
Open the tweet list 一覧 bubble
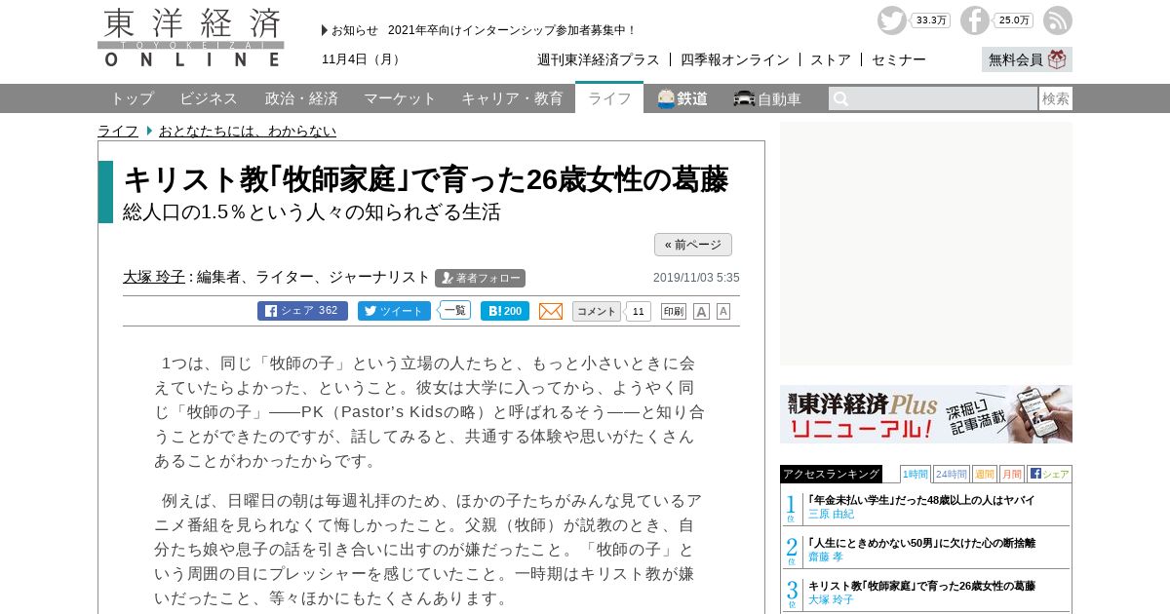click(x=454, y=310)
